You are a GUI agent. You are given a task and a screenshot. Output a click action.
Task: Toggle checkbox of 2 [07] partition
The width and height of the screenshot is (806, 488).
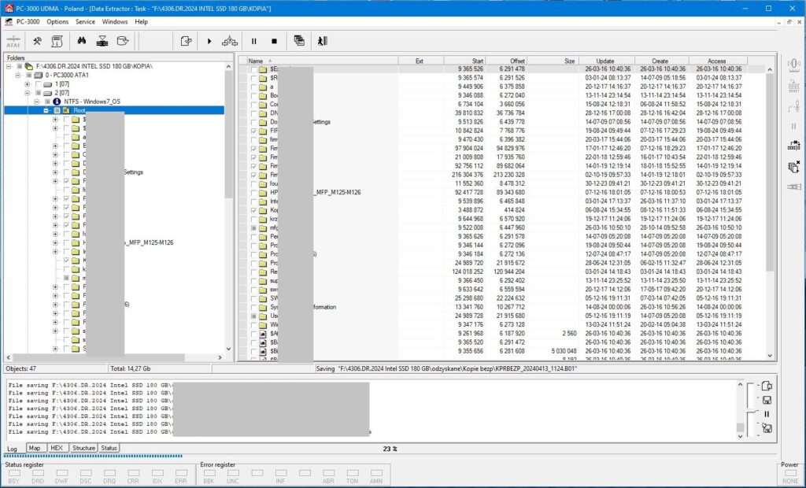(38, 93)
